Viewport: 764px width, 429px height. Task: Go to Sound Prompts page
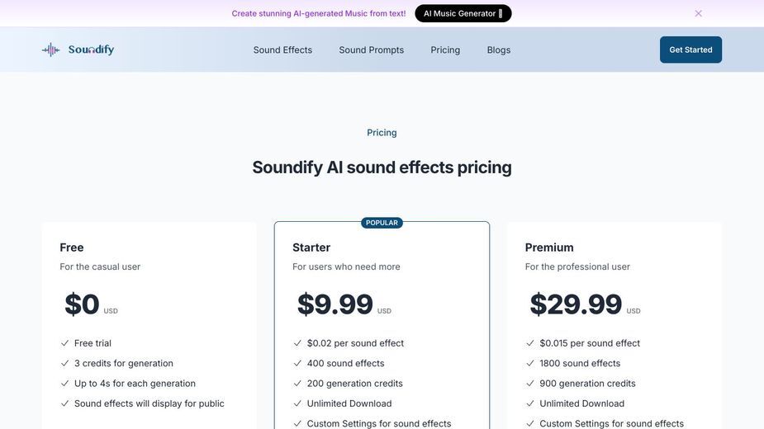(372, 49)
